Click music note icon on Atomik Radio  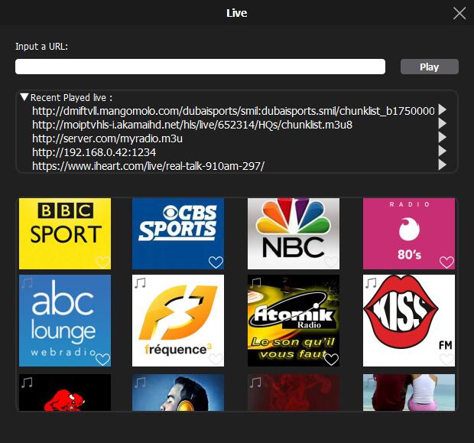click(255, 283)
